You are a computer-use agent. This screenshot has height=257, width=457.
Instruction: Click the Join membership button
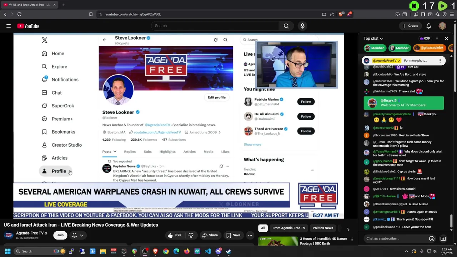[60, 235]
